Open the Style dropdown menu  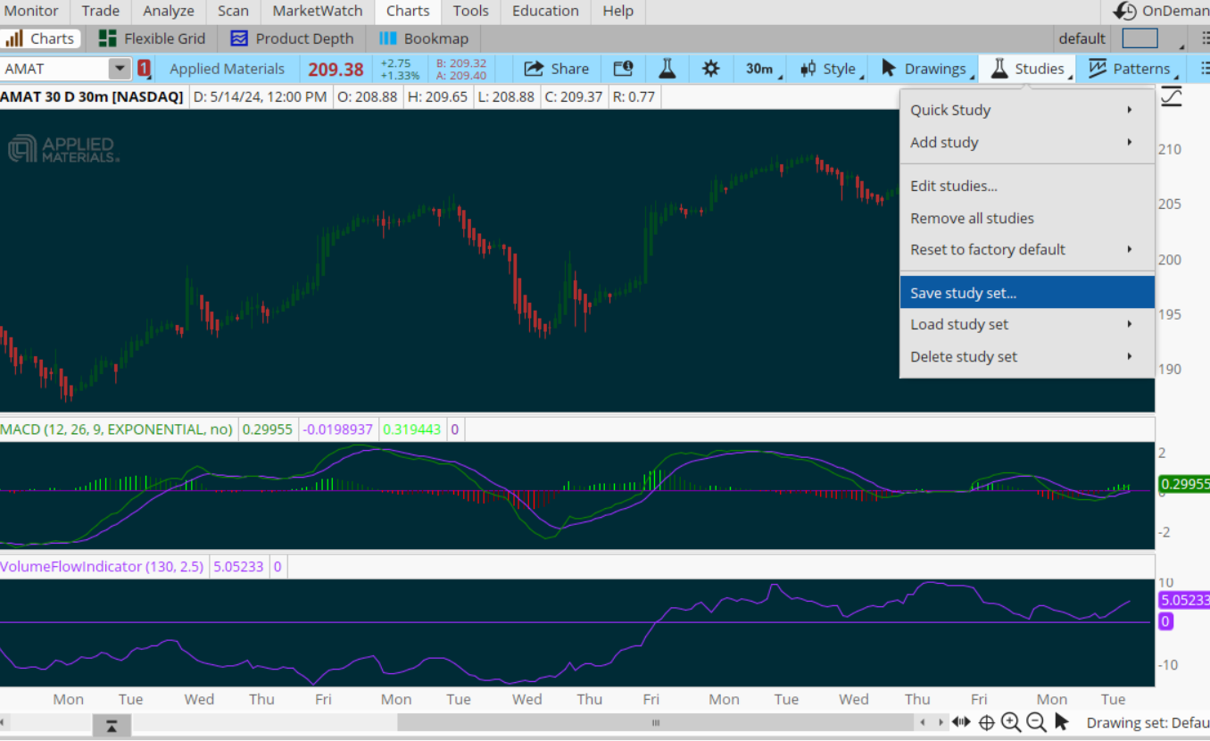click(831, 69)
